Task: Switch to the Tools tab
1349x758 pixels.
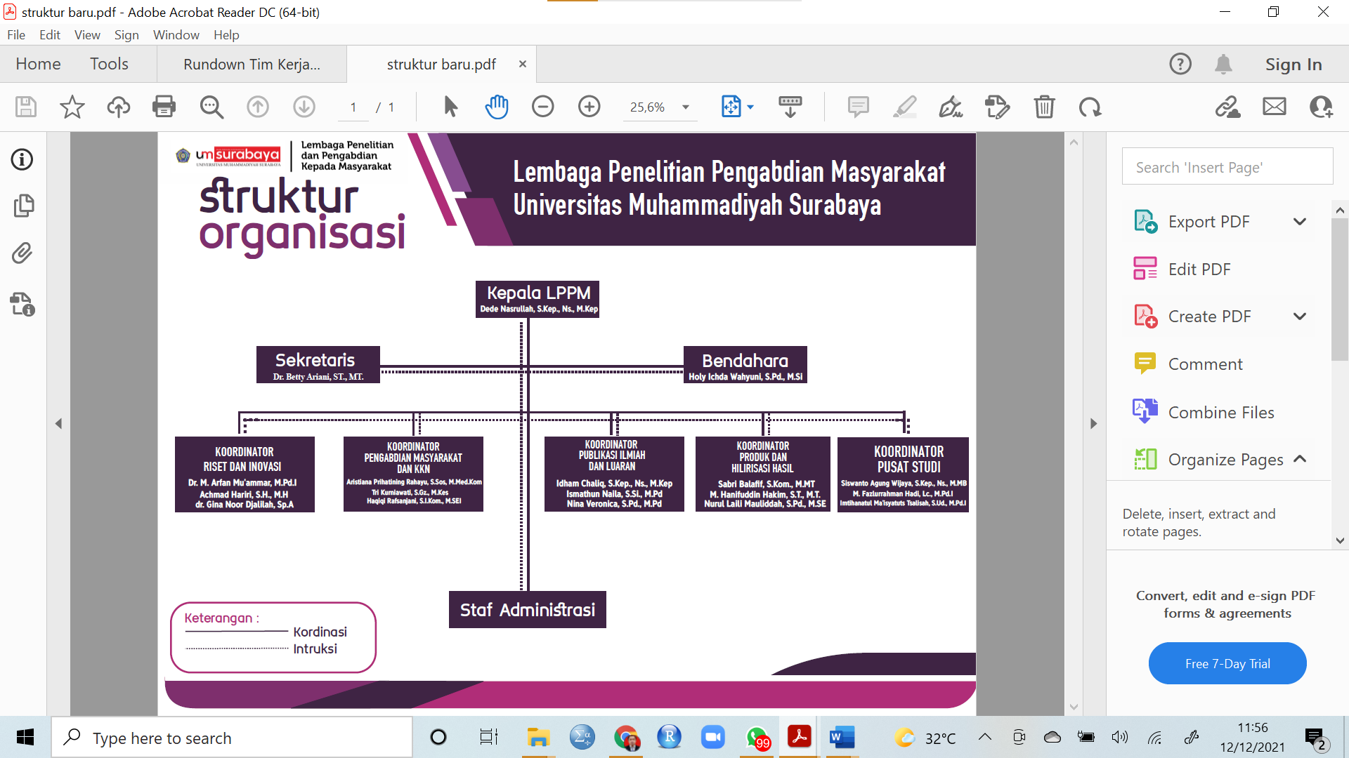Action: click(109, 64)
